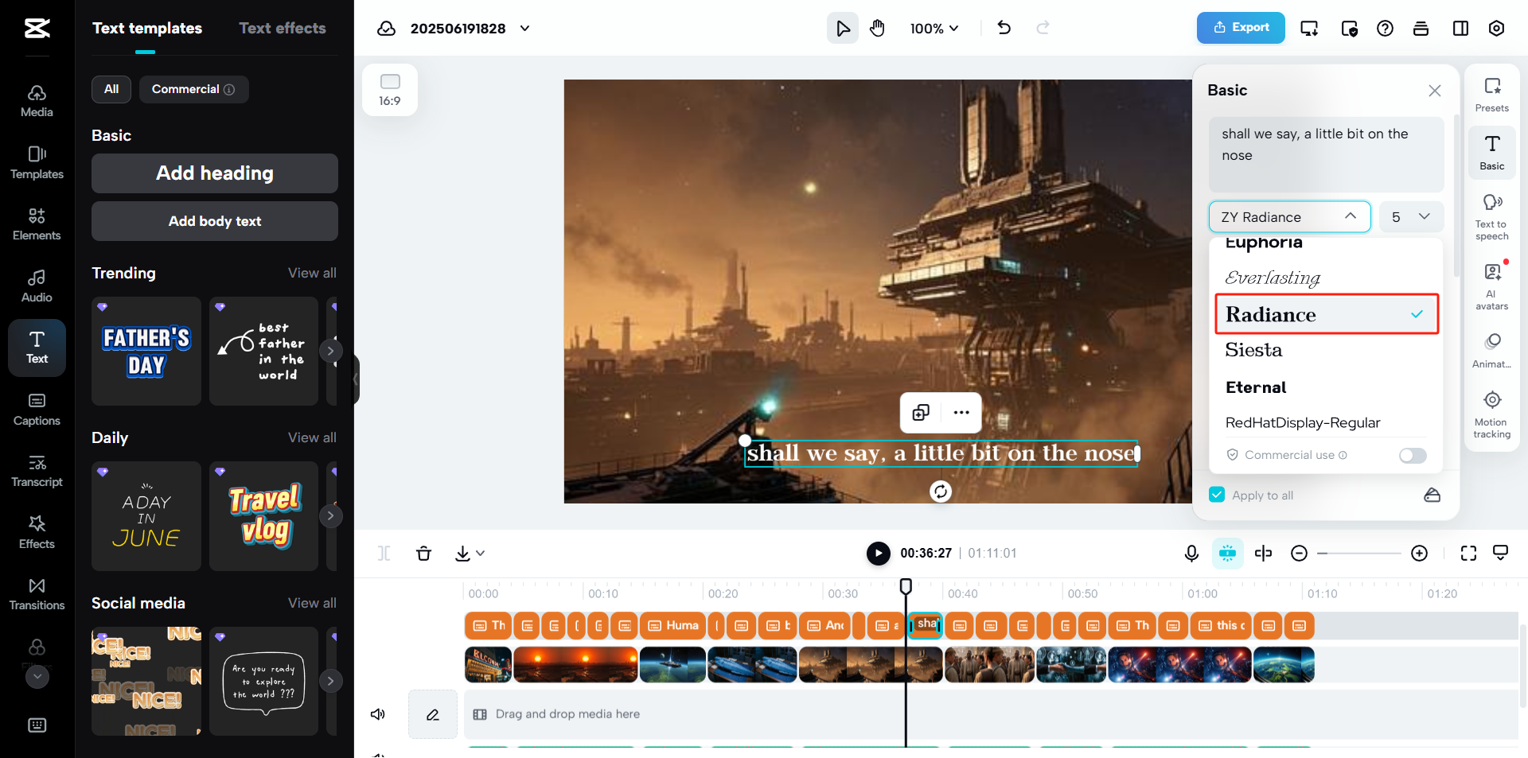Click the timeline zoom slider track
This screenshot has height=758, width=1528.
(x=1359, y=554)
